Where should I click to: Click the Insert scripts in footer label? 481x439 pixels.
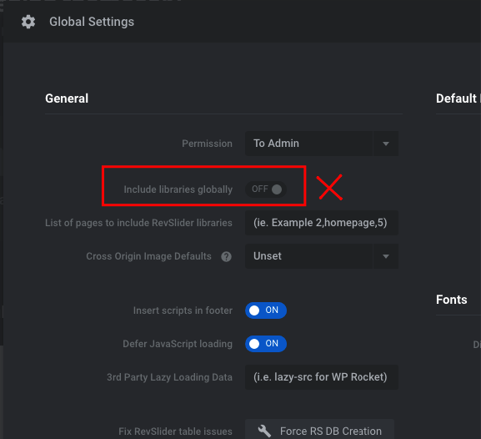(x=183, y=310)
